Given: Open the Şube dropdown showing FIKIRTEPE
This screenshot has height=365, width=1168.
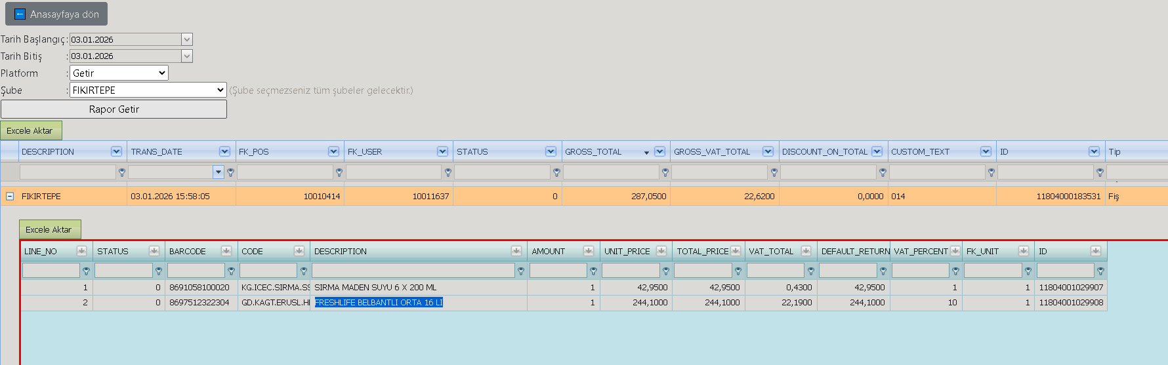Looking at the screenshot, I should pyautogui.click(x=148, y=90).
